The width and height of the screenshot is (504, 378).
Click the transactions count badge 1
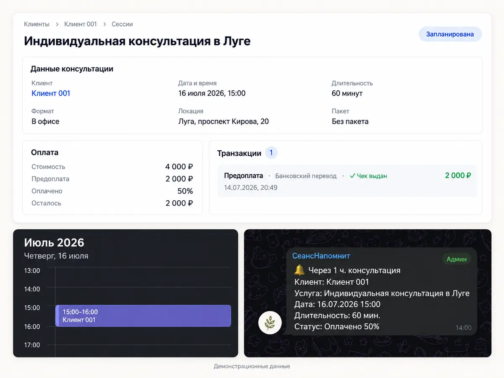[x=271, y=153]
